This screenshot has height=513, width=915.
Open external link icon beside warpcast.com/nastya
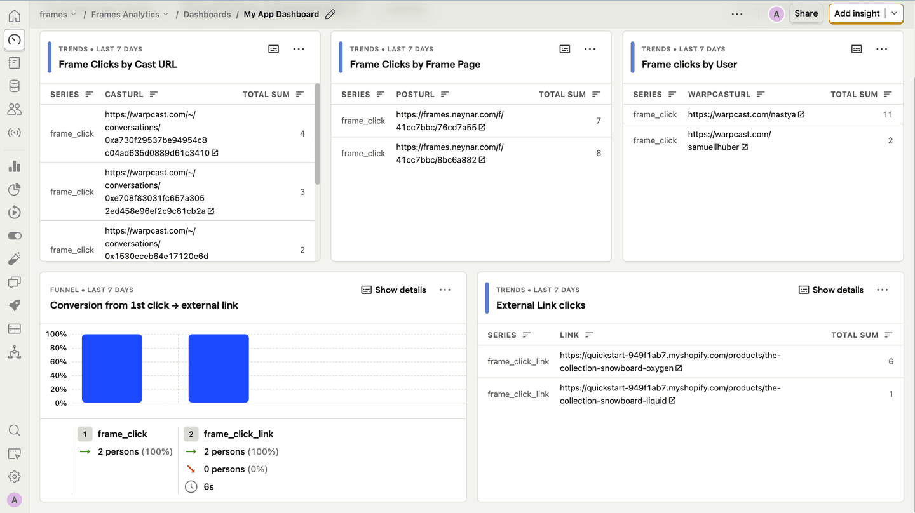[x=801, y=115]
